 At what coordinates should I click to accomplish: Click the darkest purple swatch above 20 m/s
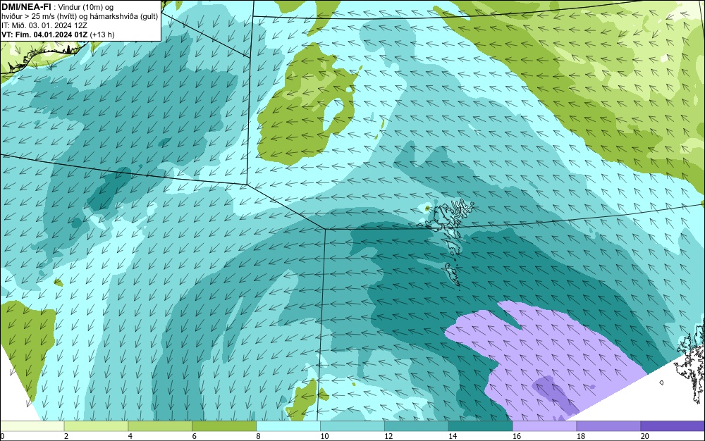coord(672,426)
